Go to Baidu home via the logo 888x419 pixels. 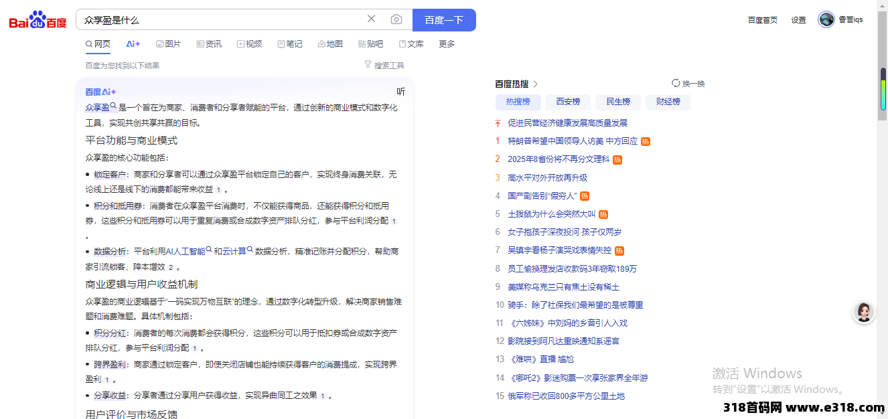(38, 20)
